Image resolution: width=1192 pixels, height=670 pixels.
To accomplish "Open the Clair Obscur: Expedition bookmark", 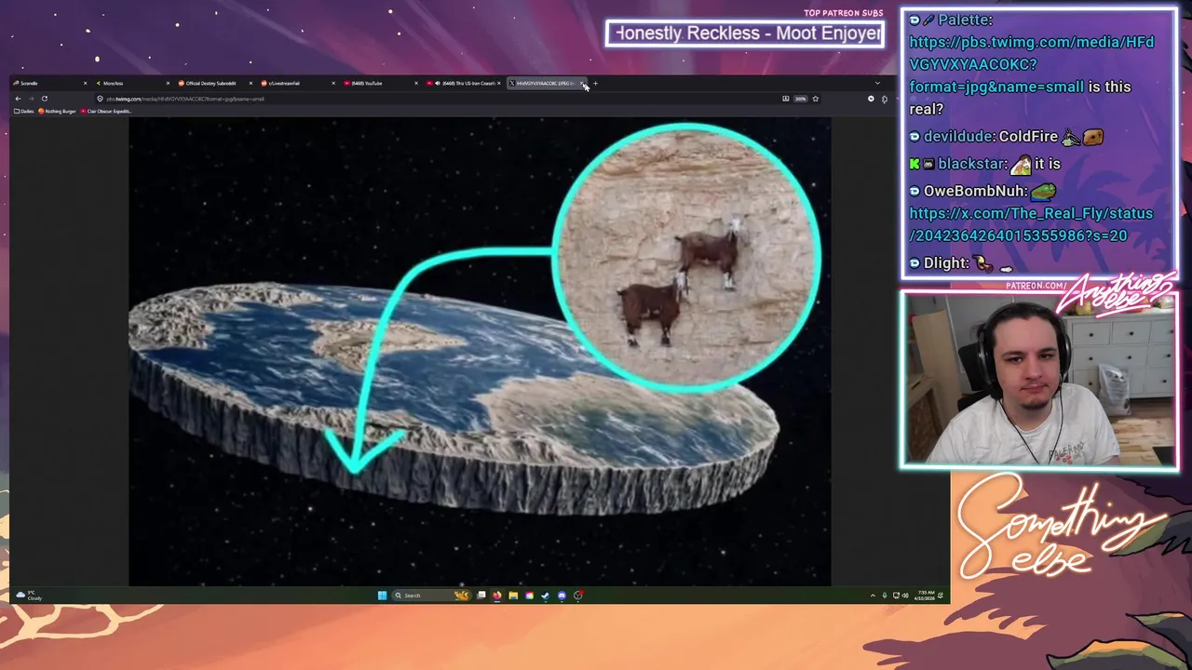I will click(x=107, y=112).
